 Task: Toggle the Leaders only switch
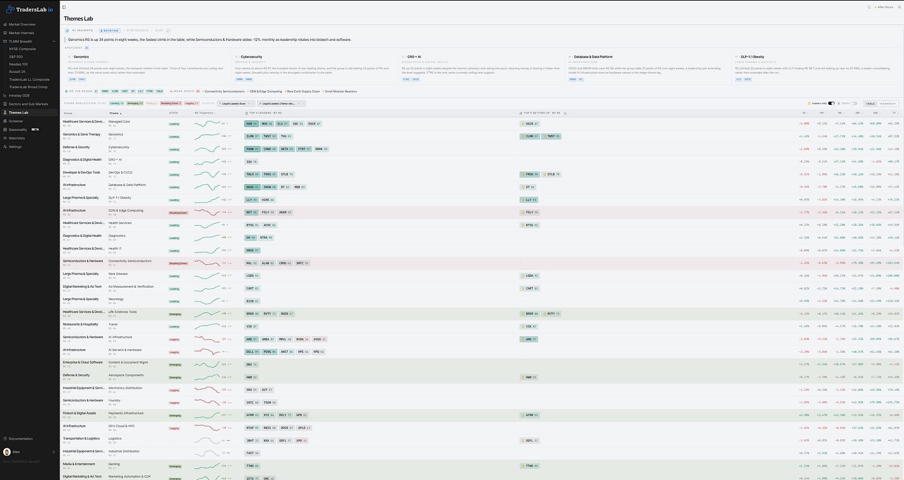[831, 104]
